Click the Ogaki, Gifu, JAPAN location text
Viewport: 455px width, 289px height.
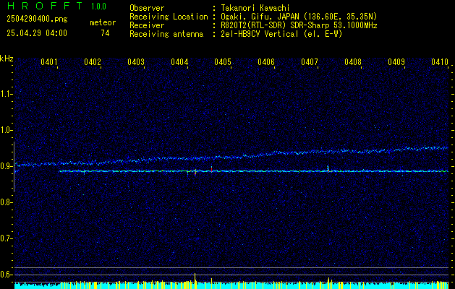(x=299, y=17)
